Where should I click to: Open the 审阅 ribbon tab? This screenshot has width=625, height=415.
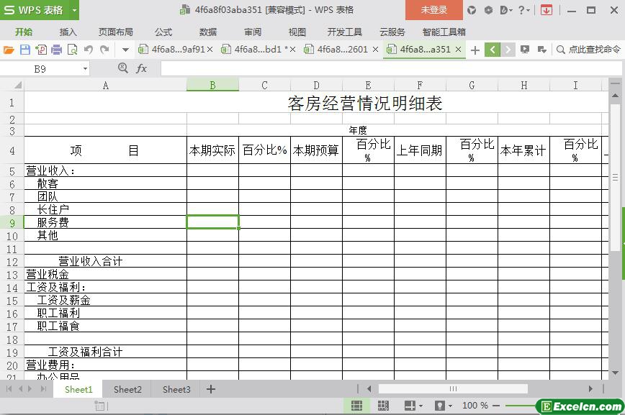click(253, 32)
